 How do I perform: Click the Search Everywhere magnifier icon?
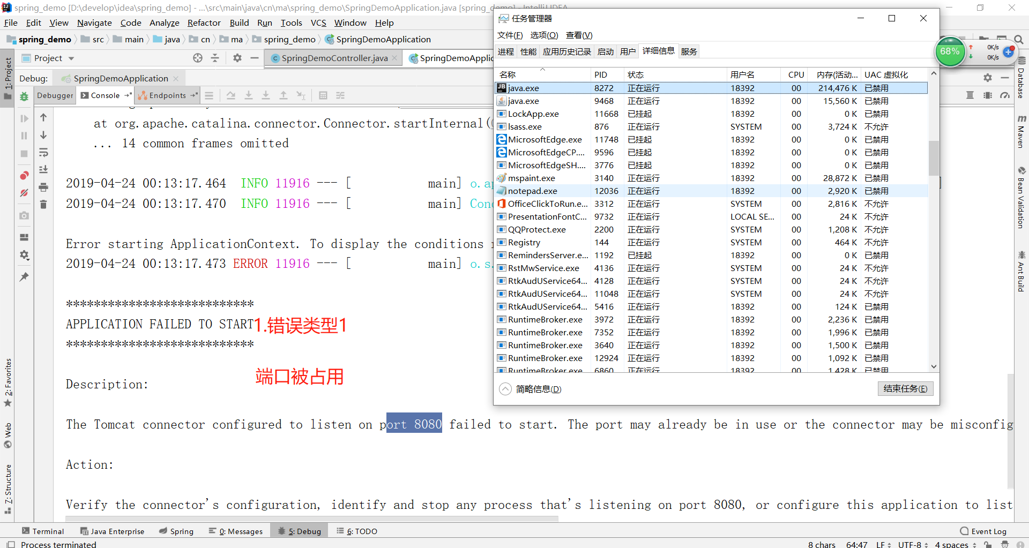pos(1019,40)
